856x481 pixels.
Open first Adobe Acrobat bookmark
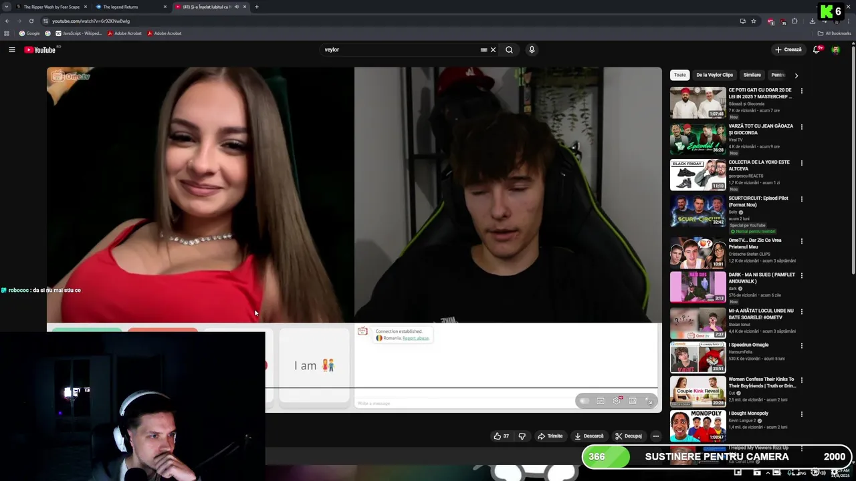point(124,33)
